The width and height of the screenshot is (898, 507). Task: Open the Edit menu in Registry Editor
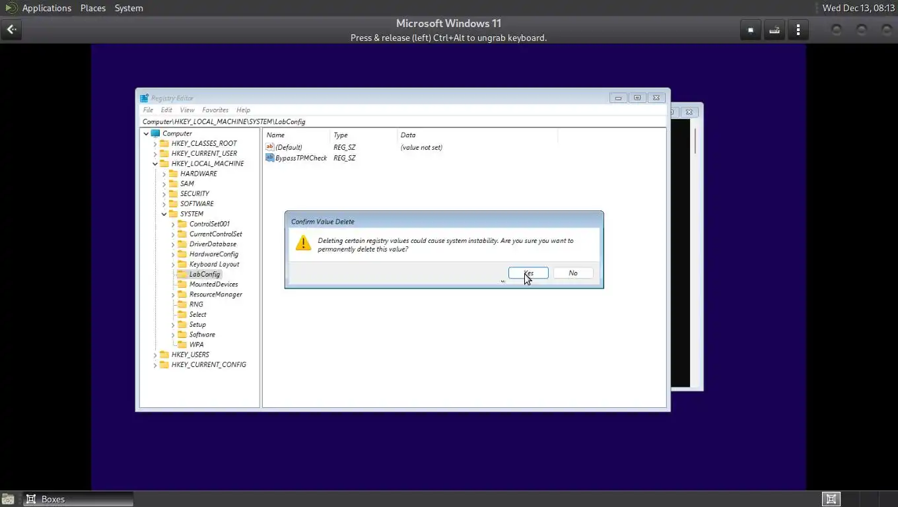166,110
